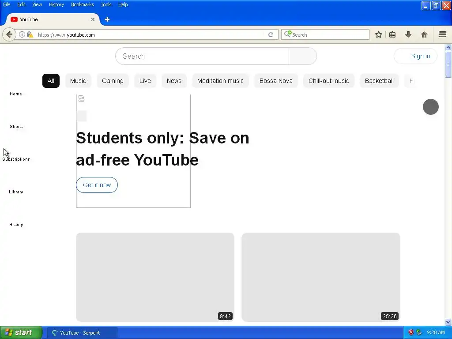Select the Live filter chip

(145, 81)
